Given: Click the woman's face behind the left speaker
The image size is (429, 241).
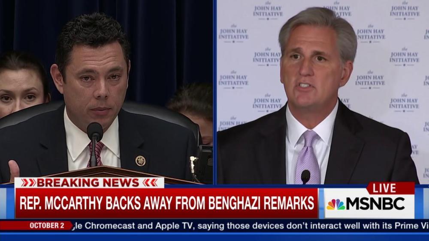Looking at the screenshot, I should click(x=21, y=90).
